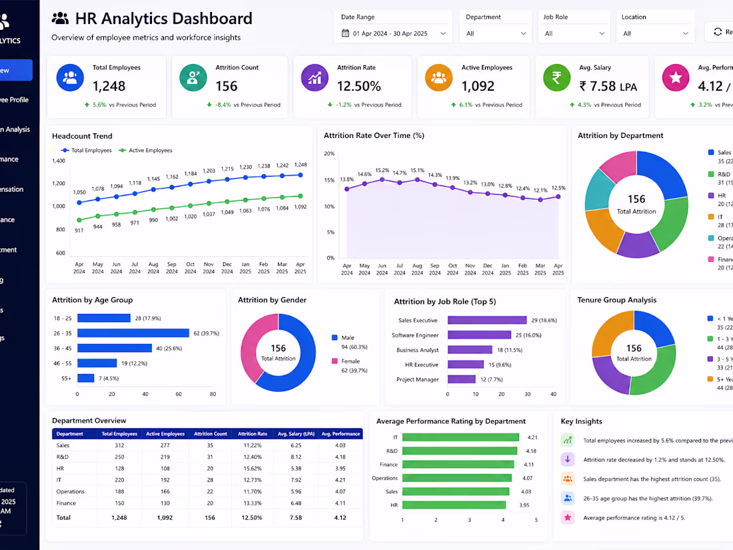Click the blue Sales swatch in Attrition by Department legend
The image size is (733, 550).
(711, 153)
